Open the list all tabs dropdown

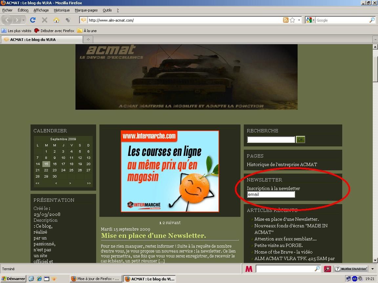(x=375, y=39)
